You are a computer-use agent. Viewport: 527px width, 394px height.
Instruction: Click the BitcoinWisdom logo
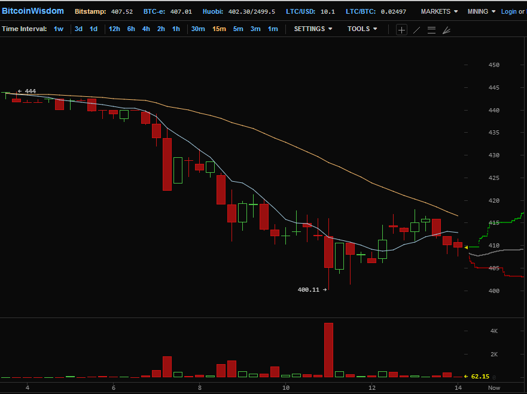(33, 11)
